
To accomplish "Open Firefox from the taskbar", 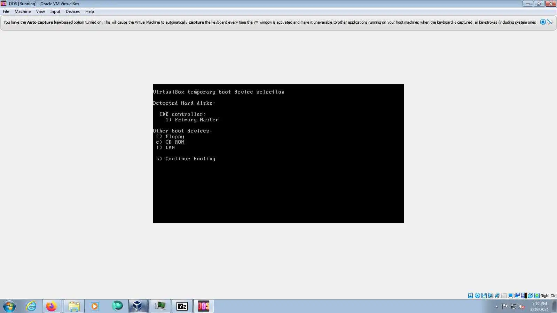I will click(x=52, y=306).
